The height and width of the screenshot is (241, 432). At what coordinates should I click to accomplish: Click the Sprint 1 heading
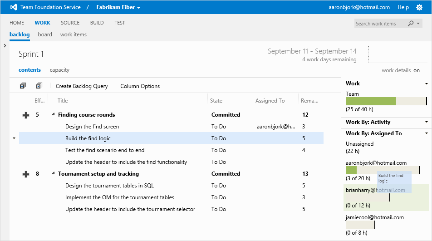point(31,54)
